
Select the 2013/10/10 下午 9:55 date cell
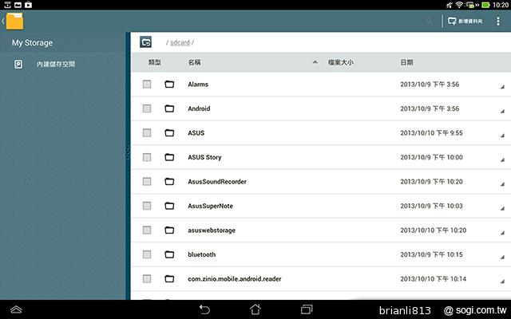tap(431, 133)
